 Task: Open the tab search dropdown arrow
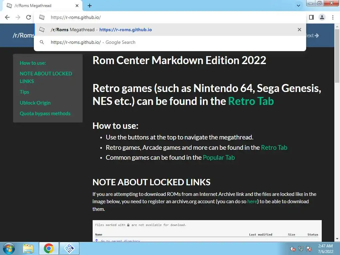tap(298, 6)
